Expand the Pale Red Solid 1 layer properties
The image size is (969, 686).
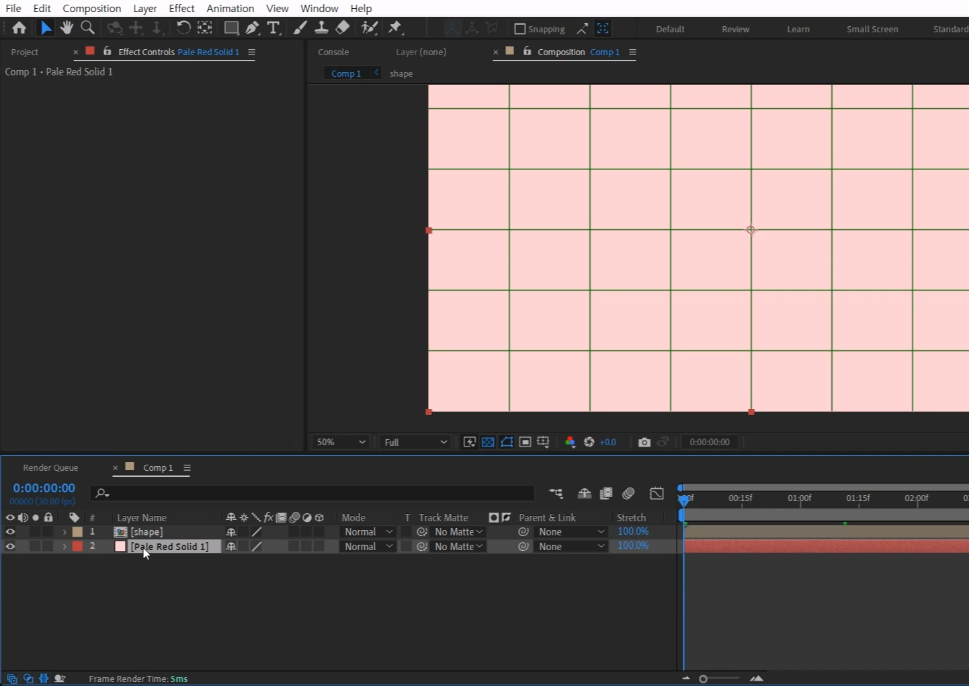pyautogui.click(x=65, y=547)
